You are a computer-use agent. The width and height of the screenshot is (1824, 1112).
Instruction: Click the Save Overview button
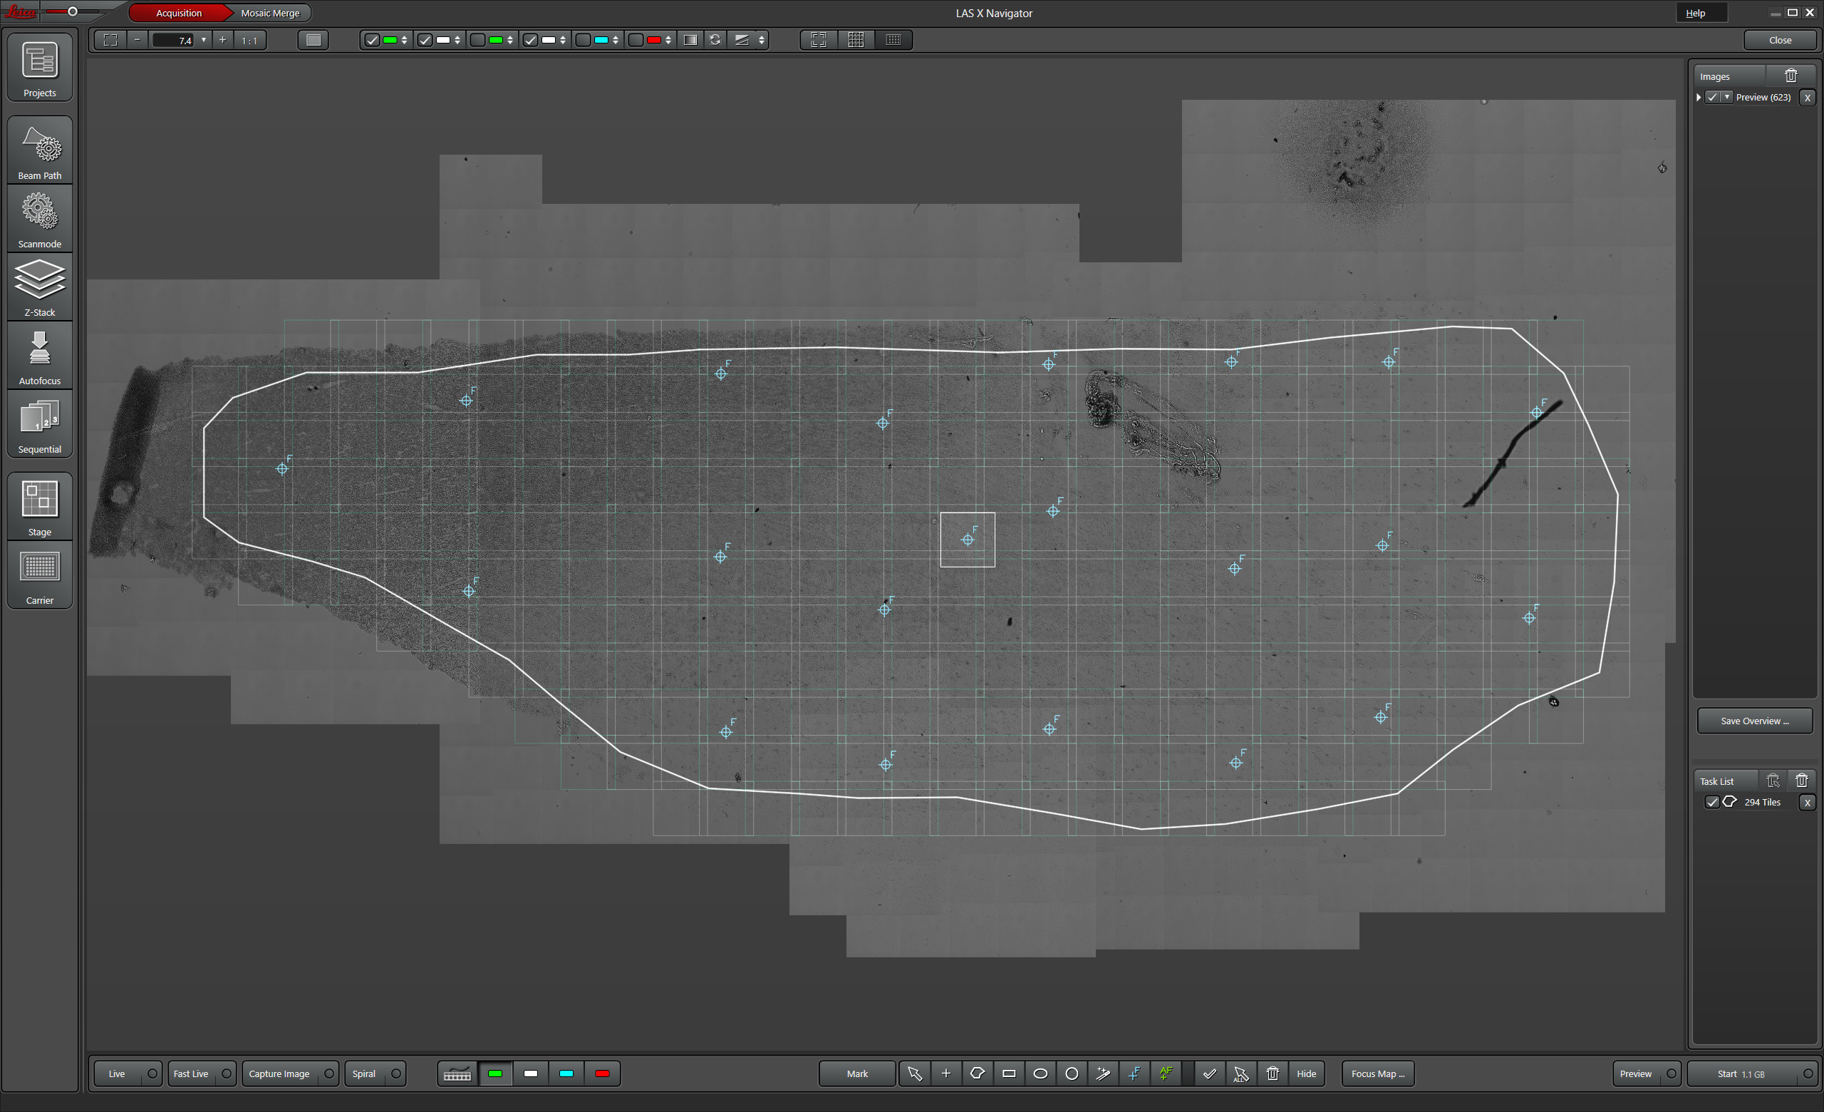coord(1753,721)
